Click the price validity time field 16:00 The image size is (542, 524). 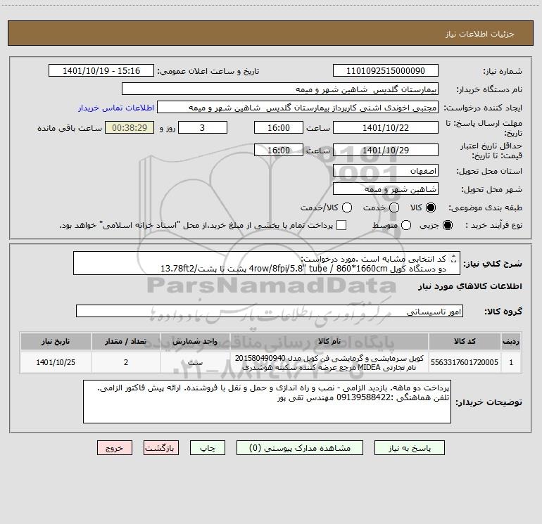tap(279, 150)
